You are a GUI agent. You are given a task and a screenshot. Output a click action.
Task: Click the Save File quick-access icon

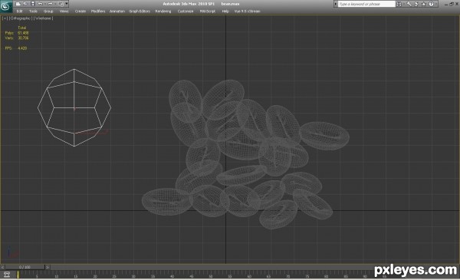click(x=33, y=4)
